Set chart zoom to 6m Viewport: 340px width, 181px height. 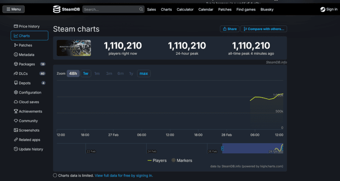(x=121, y=74)
